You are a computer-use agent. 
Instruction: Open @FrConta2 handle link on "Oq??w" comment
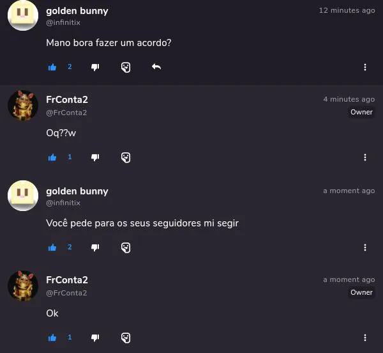click(x=66, y=113)
